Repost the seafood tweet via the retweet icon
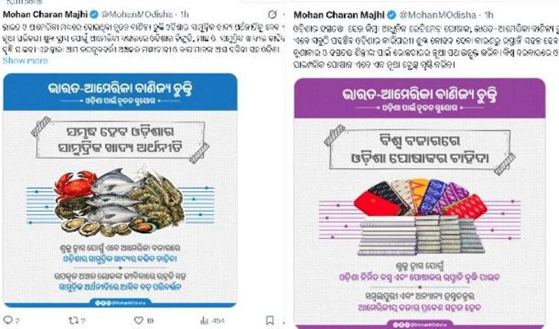The height and width of the screenshot is (329, 559). [73, 320]
